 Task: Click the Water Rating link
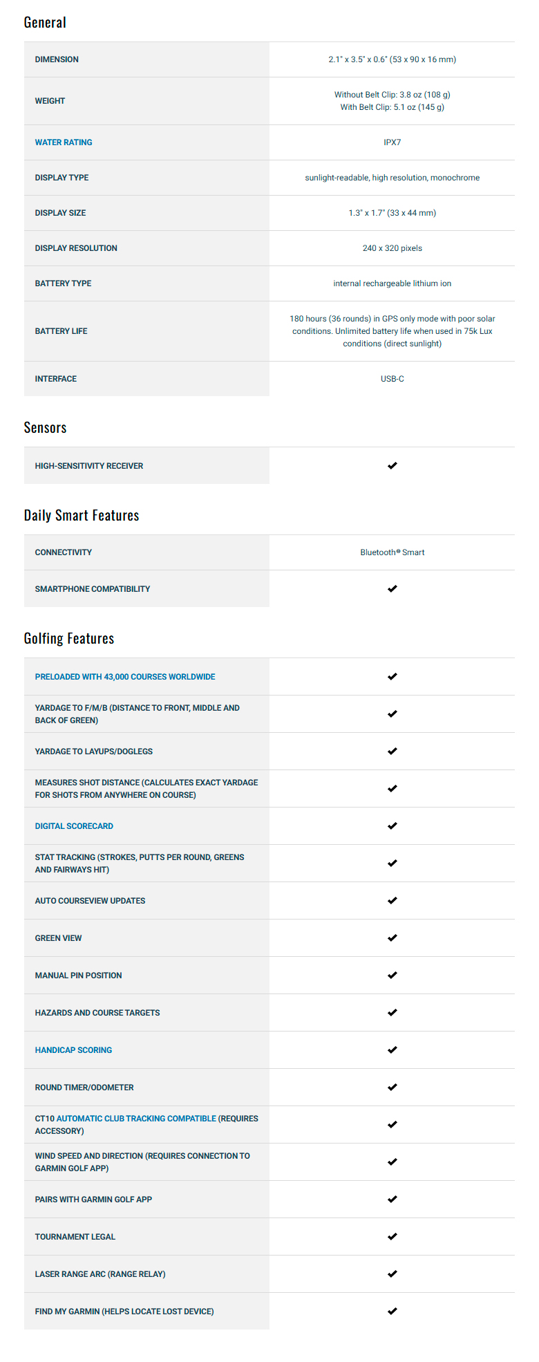tap(64, 142)
